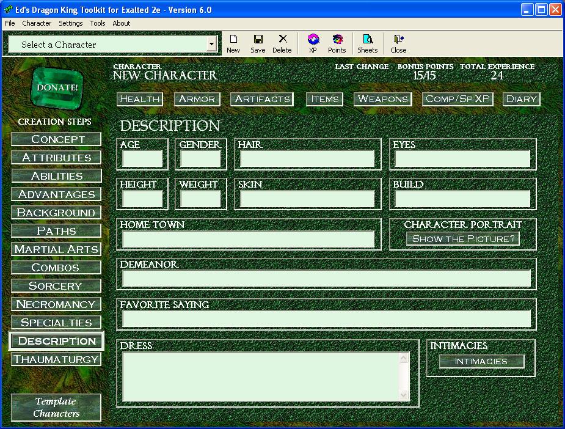Open the Martial Arts step

56,249
